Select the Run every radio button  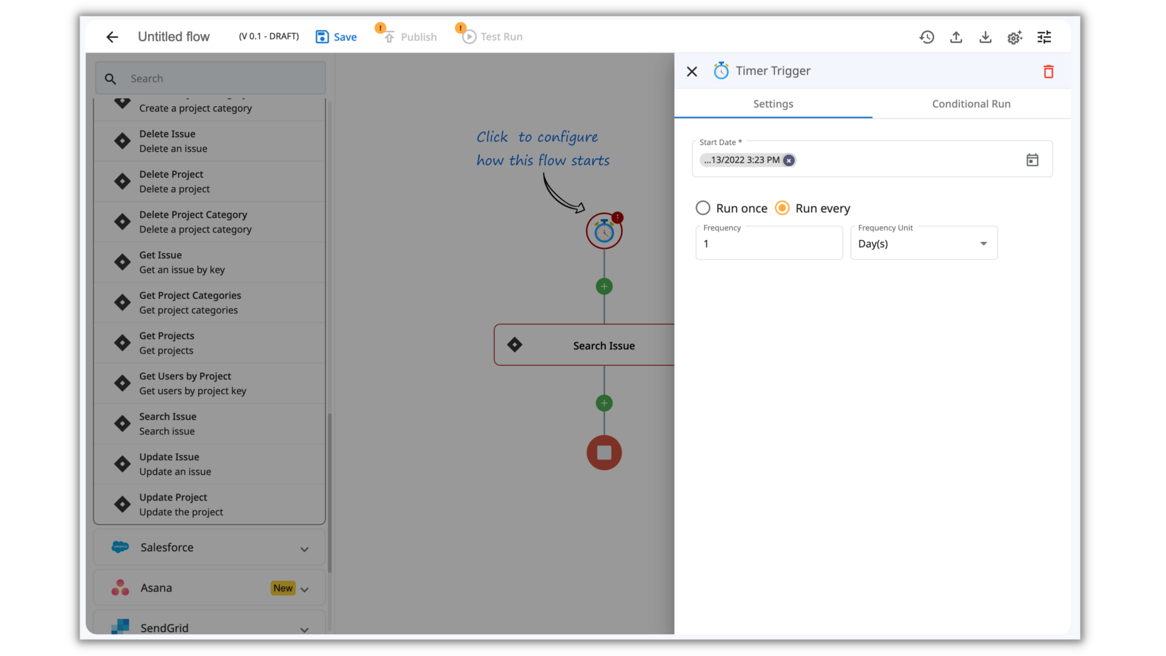coord(782,208)
